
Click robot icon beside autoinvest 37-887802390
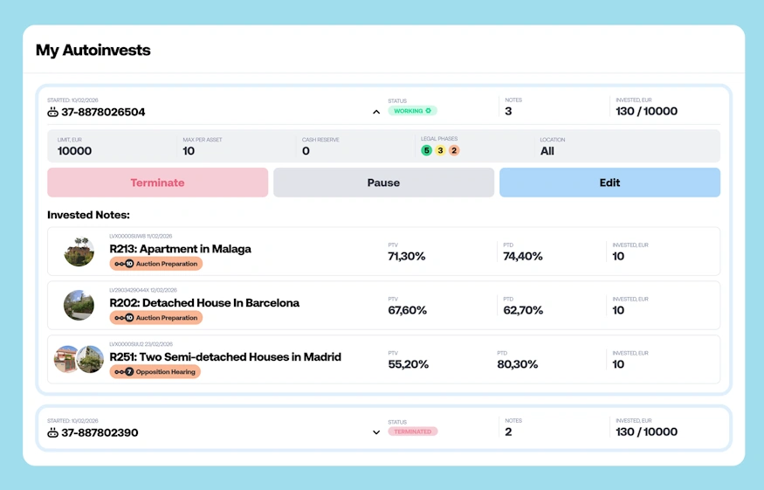click(52, 433)
